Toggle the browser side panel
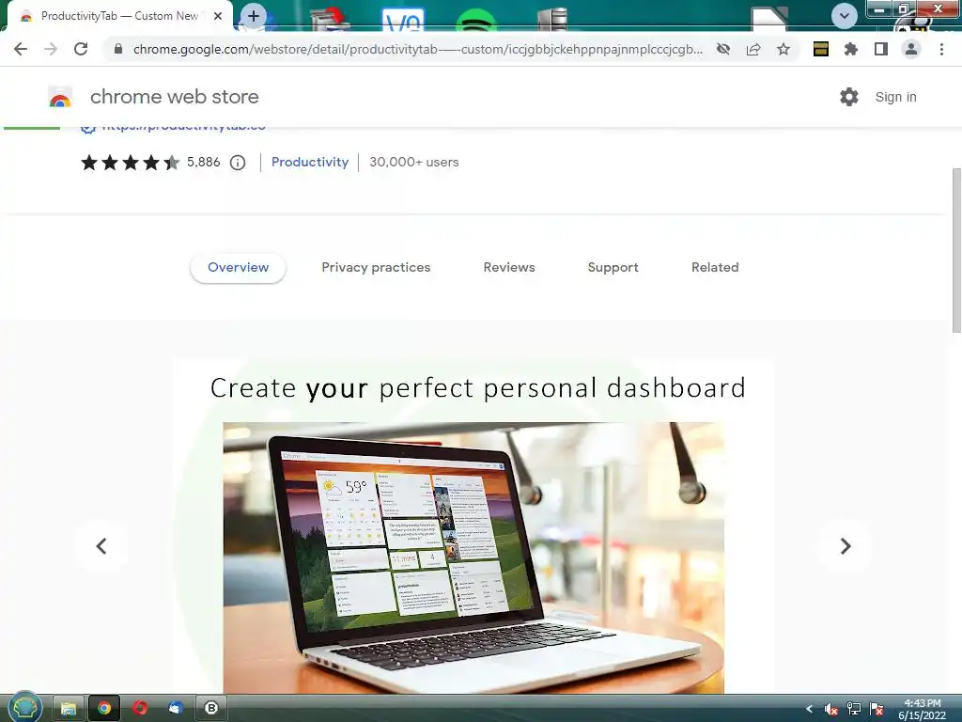 point(881,49)
